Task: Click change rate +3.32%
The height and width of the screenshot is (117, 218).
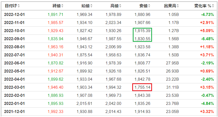Action: (207, 112)
